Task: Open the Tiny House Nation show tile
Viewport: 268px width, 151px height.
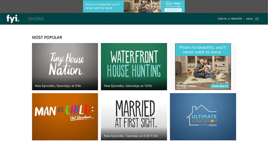Action: [65, 67]
